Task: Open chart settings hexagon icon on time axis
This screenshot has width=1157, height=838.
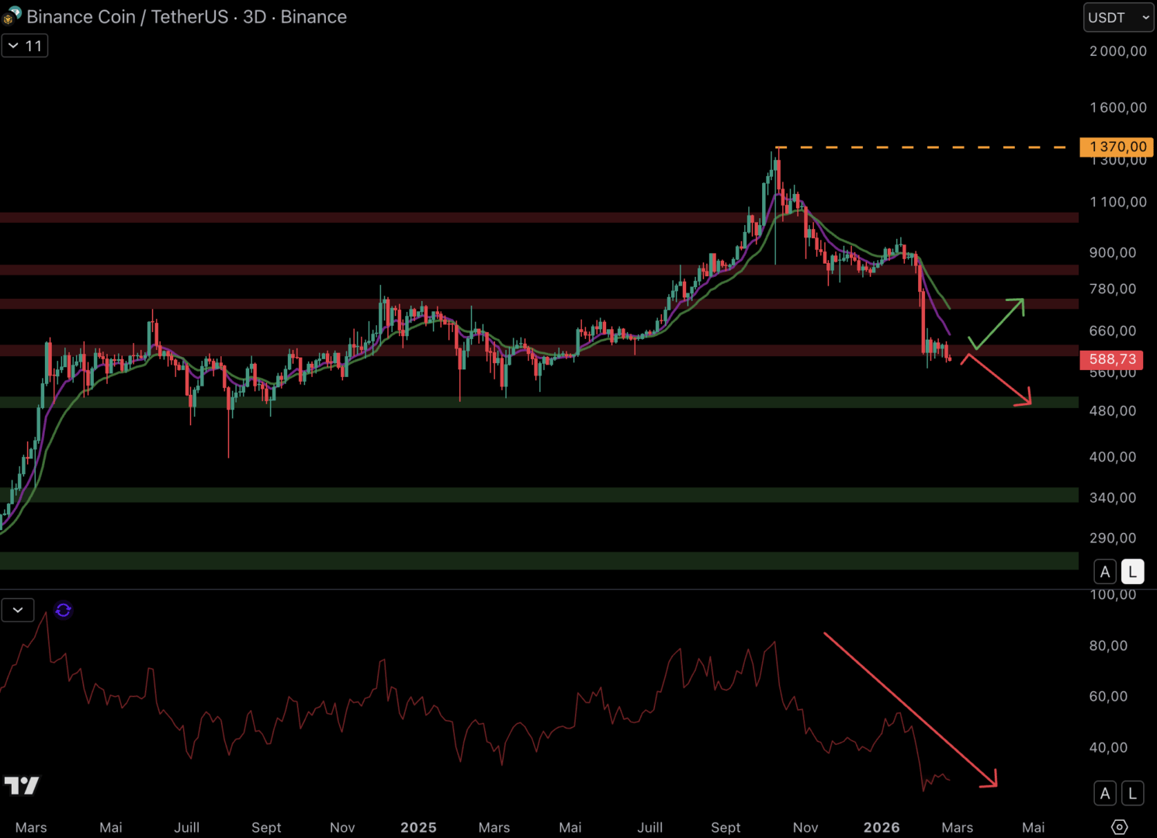Action: [1119, 827]
